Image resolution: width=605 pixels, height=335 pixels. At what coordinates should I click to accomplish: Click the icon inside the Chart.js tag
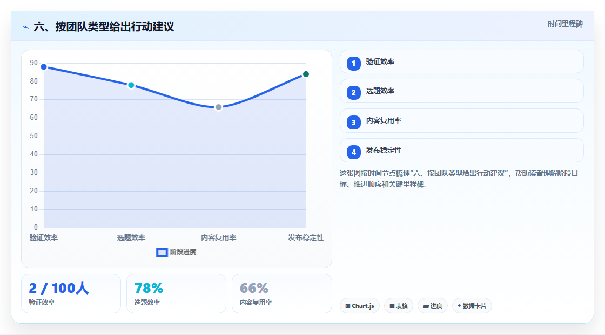coord(348,306)
